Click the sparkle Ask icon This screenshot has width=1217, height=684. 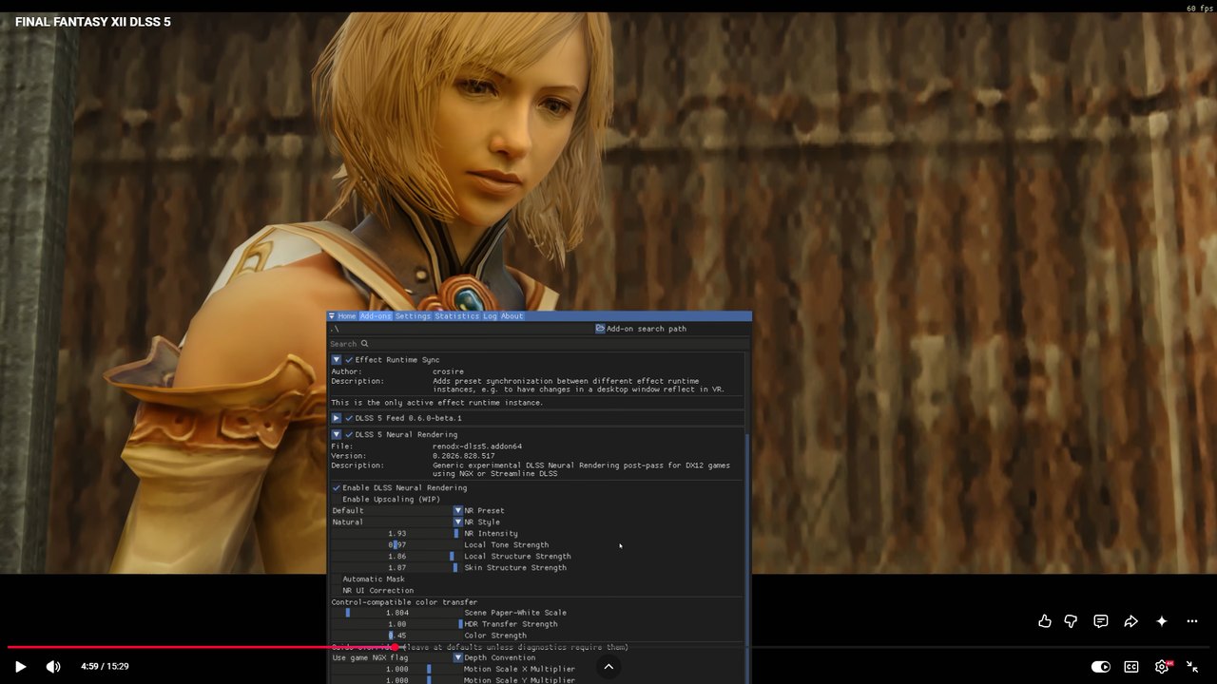(x=1162, y=621)
